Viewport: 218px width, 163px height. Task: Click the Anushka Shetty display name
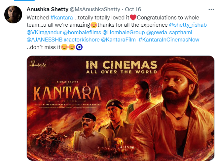[x=48, y=10]
